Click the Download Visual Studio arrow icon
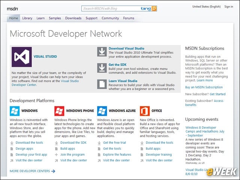 tap(102, 52)
